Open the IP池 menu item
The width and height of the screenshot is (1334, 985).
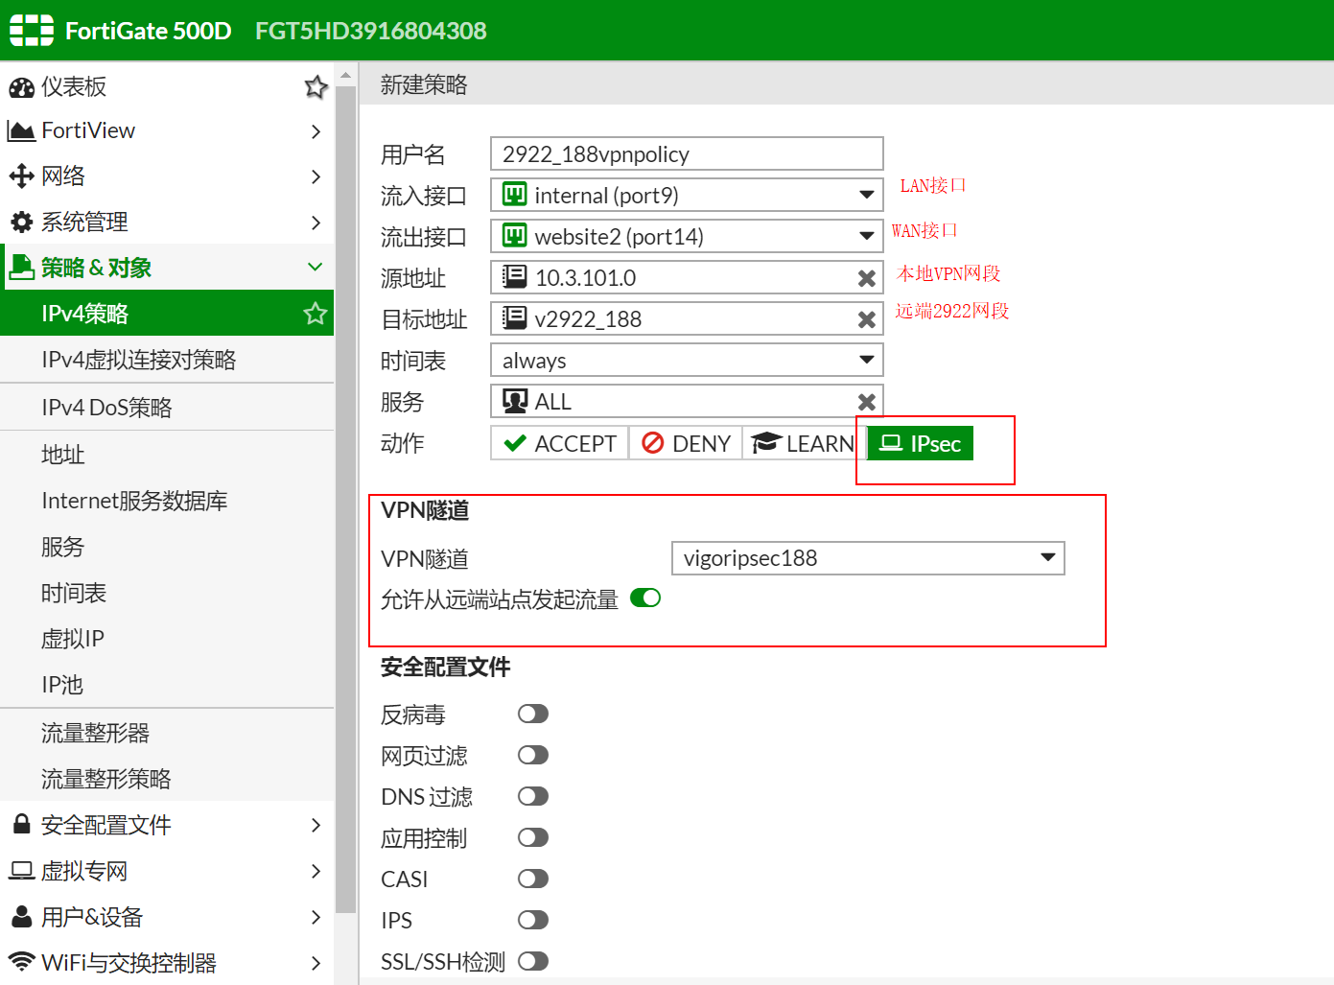(x=167, y=685)
